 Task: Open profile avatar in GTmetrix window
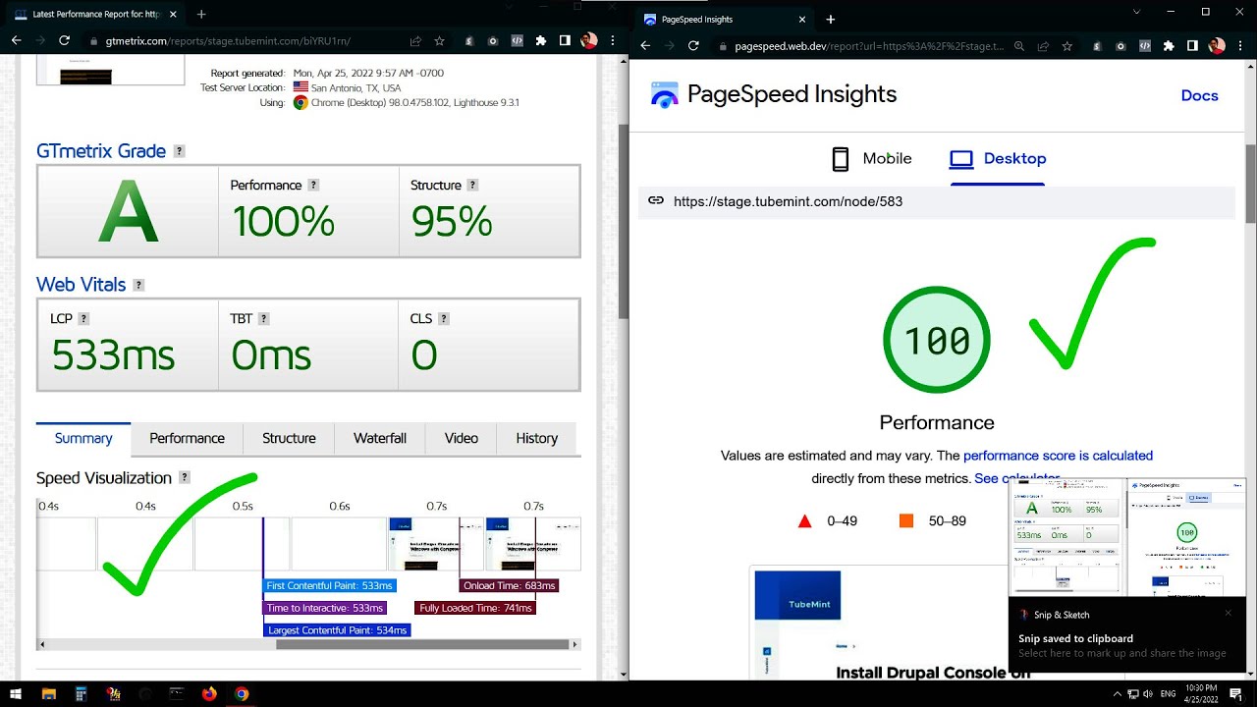click(588, 41)
